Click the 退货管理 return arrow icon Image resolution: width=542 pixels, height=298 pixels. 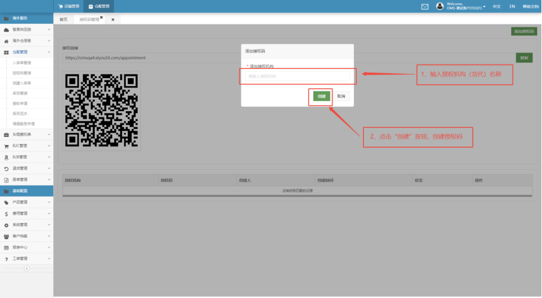(6, 168)
